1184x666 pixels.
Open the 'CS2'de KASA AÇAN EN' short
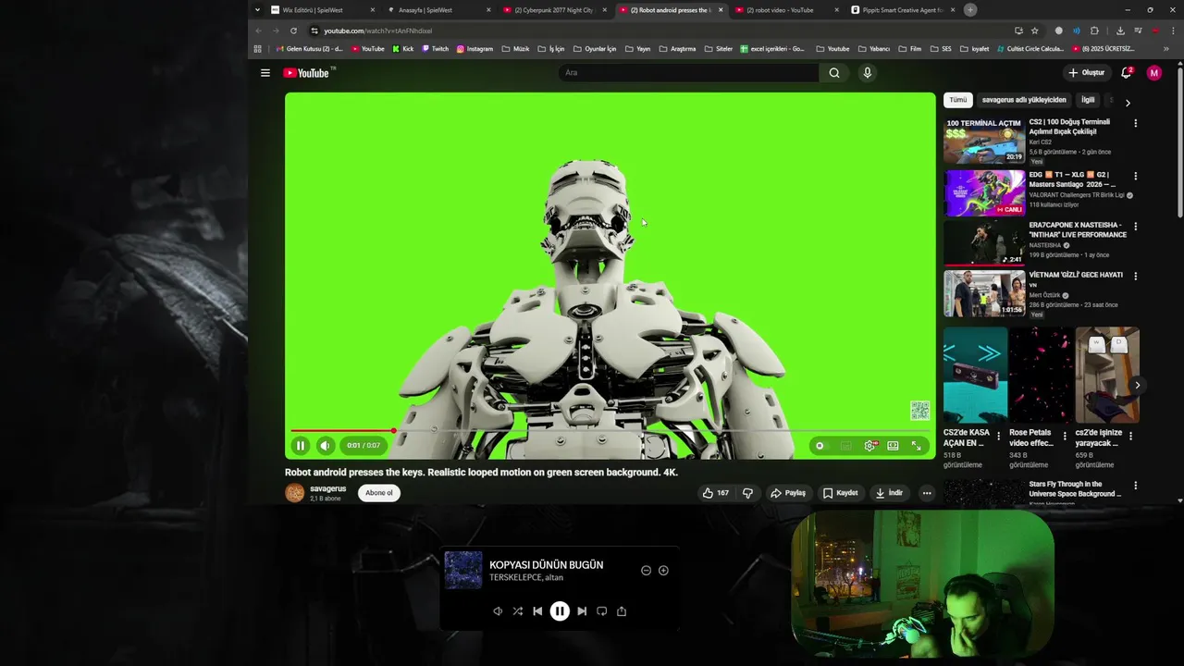pos(975,375)
